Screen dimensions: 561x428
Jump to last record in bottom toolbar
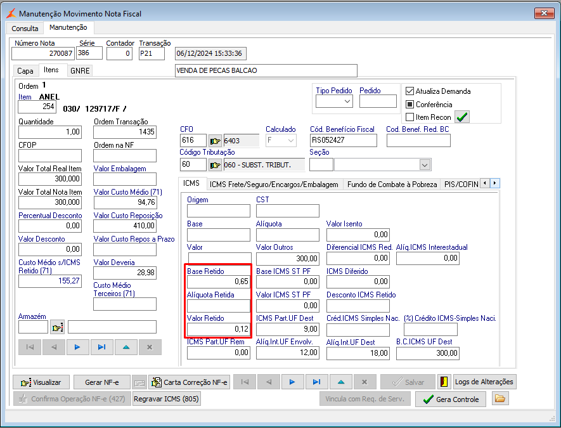[x=316, y=382]
